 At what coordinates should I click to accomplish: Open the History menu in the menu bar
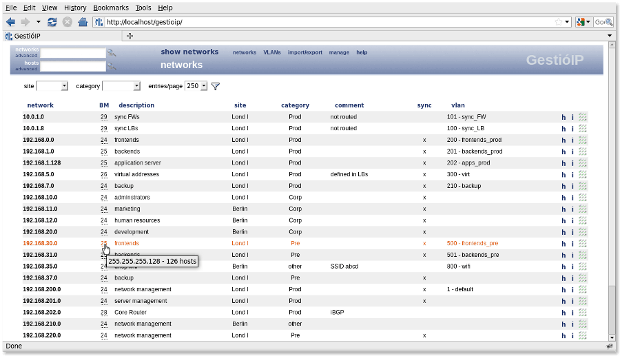(75, 8)
